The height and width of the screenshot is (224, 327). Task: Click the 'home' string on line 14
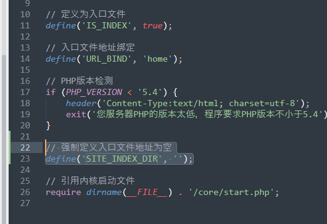coord(157,59)
